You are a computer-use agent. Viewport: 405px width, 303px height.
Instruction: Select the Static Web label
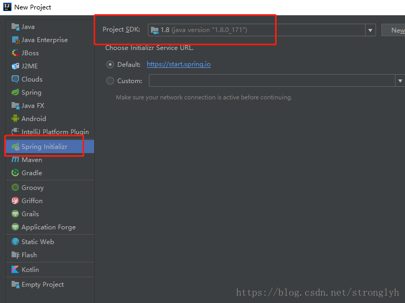click(38, 241)
